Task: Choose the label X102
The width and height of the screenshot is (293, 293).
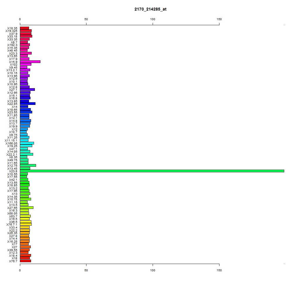Action: [x=14, y=65]
